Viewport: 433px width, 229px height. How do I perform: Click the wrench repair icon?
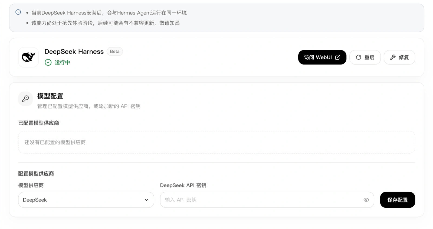[x=393, y=57]
